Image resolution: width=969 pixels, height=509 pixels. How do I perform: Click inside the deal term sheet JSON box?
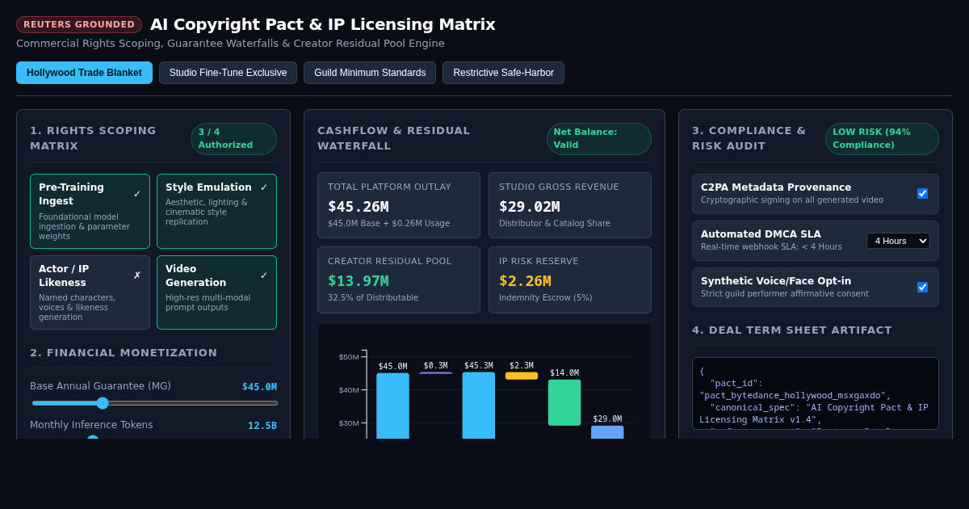pos(816,393)
